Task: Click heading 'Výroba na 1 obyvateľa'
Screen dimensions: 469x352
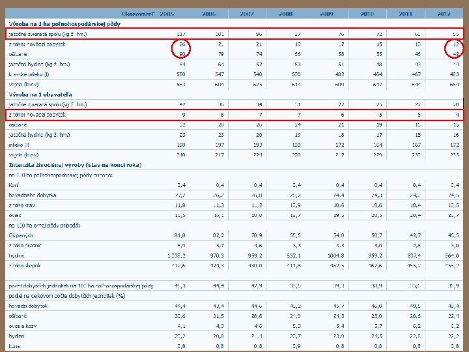Action: coord(40,95)
